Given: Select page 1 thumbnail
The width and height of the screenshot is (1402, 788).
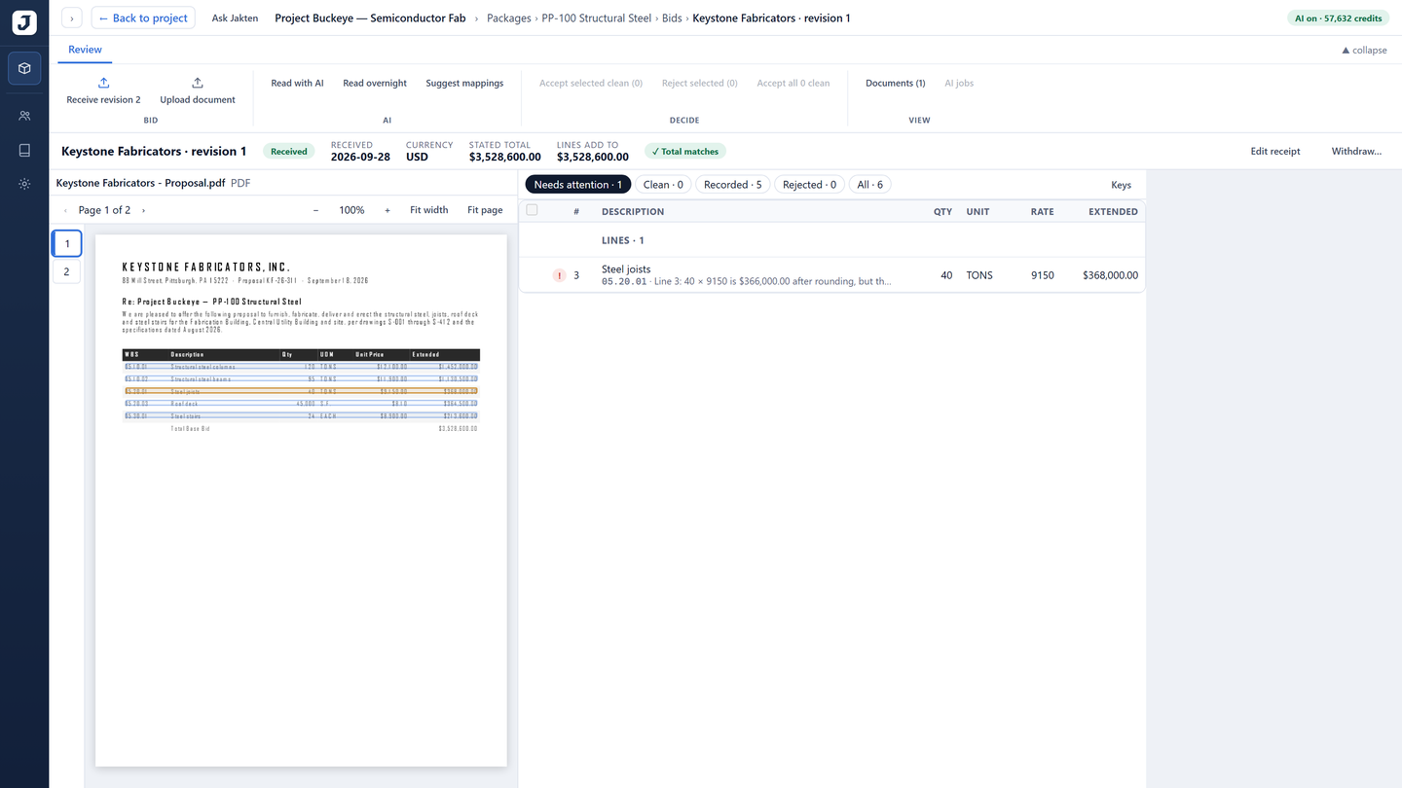Looking at the screenshot, I should (x=67, y=244).
